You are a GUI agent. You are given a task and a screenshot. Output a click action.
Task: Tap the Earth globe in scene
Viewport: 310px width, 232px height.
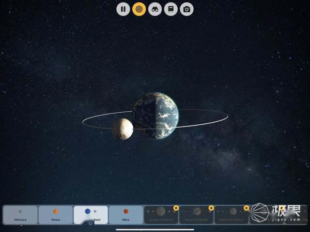coord(155,116)
